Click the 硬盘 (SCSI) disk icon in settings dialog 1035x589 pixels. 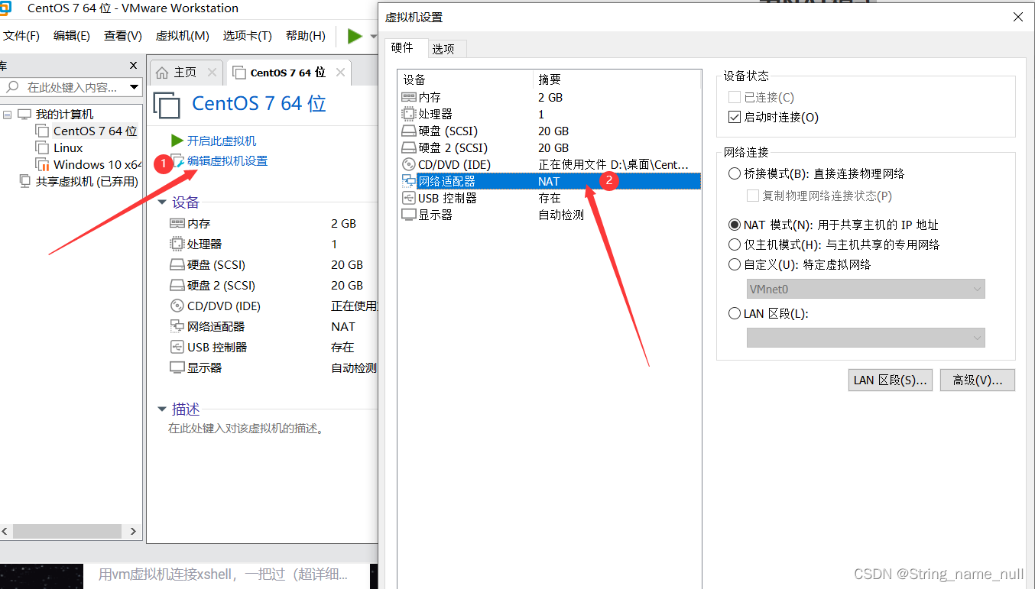click(409, 131)
